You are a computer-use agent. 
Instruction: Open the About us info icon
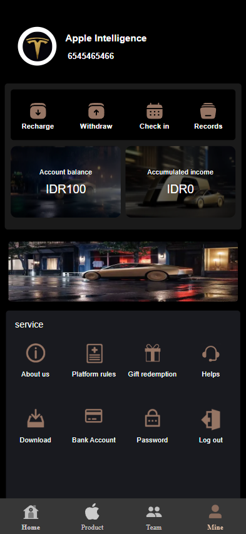(x=36, y=353)
